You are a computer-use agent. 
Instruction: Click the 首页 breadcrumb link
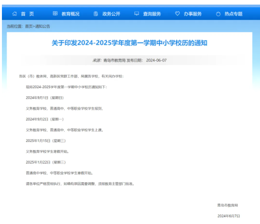(29, 26)
